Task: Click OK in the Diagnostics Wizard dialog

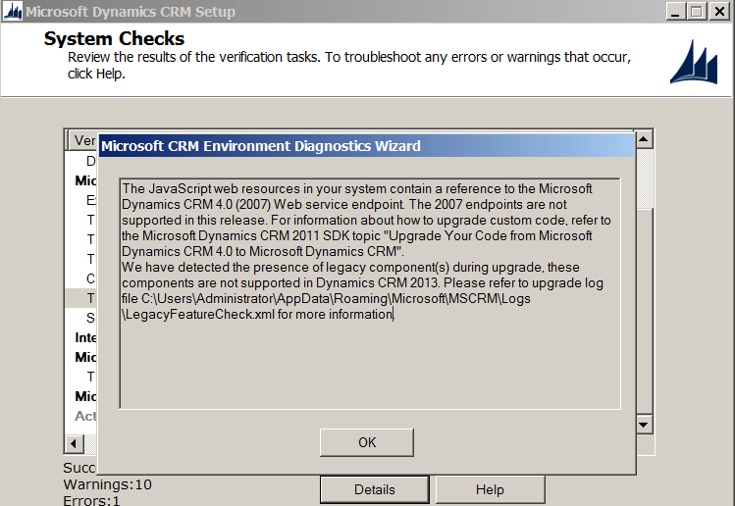Action: coord(367,442)
